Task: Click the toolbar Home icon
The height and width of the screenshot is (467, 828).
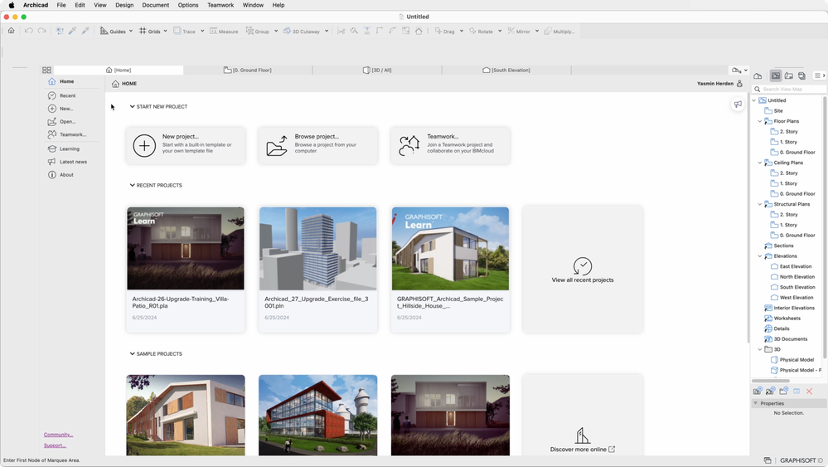Action: click(x=11, y=31)
